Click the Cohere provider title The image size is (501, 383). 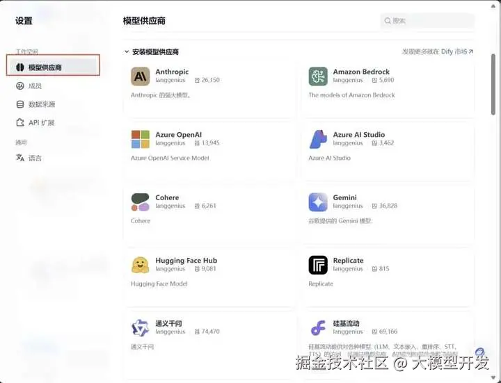pyautogui.click(x=167, y=197)
